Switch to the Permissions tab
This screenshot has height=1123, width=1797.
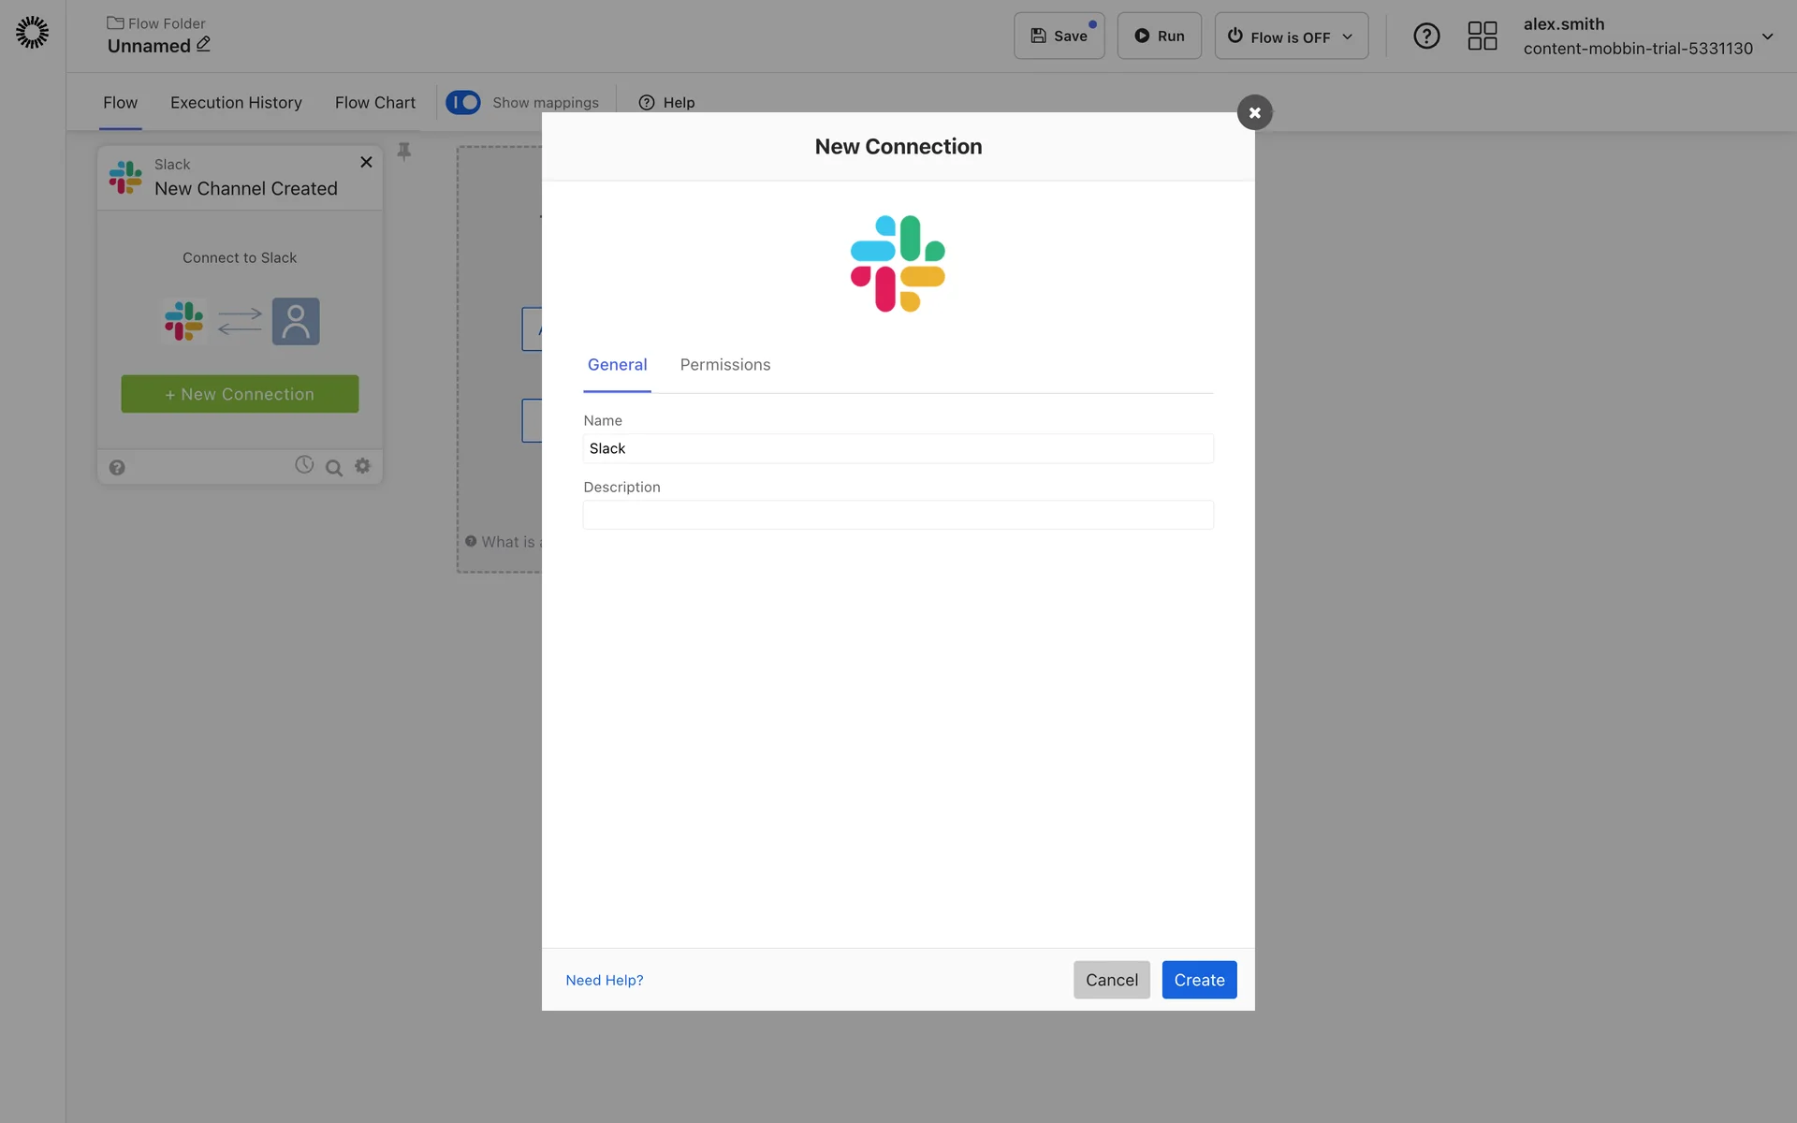[x=724, y=365]
